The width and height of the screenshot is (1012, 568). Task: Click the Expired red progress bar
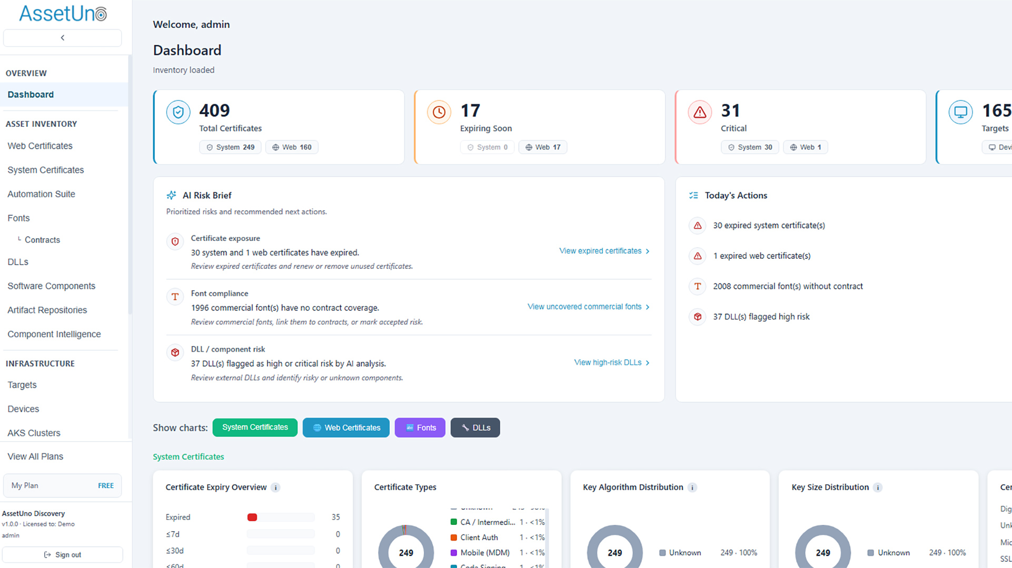pos(252,518)
